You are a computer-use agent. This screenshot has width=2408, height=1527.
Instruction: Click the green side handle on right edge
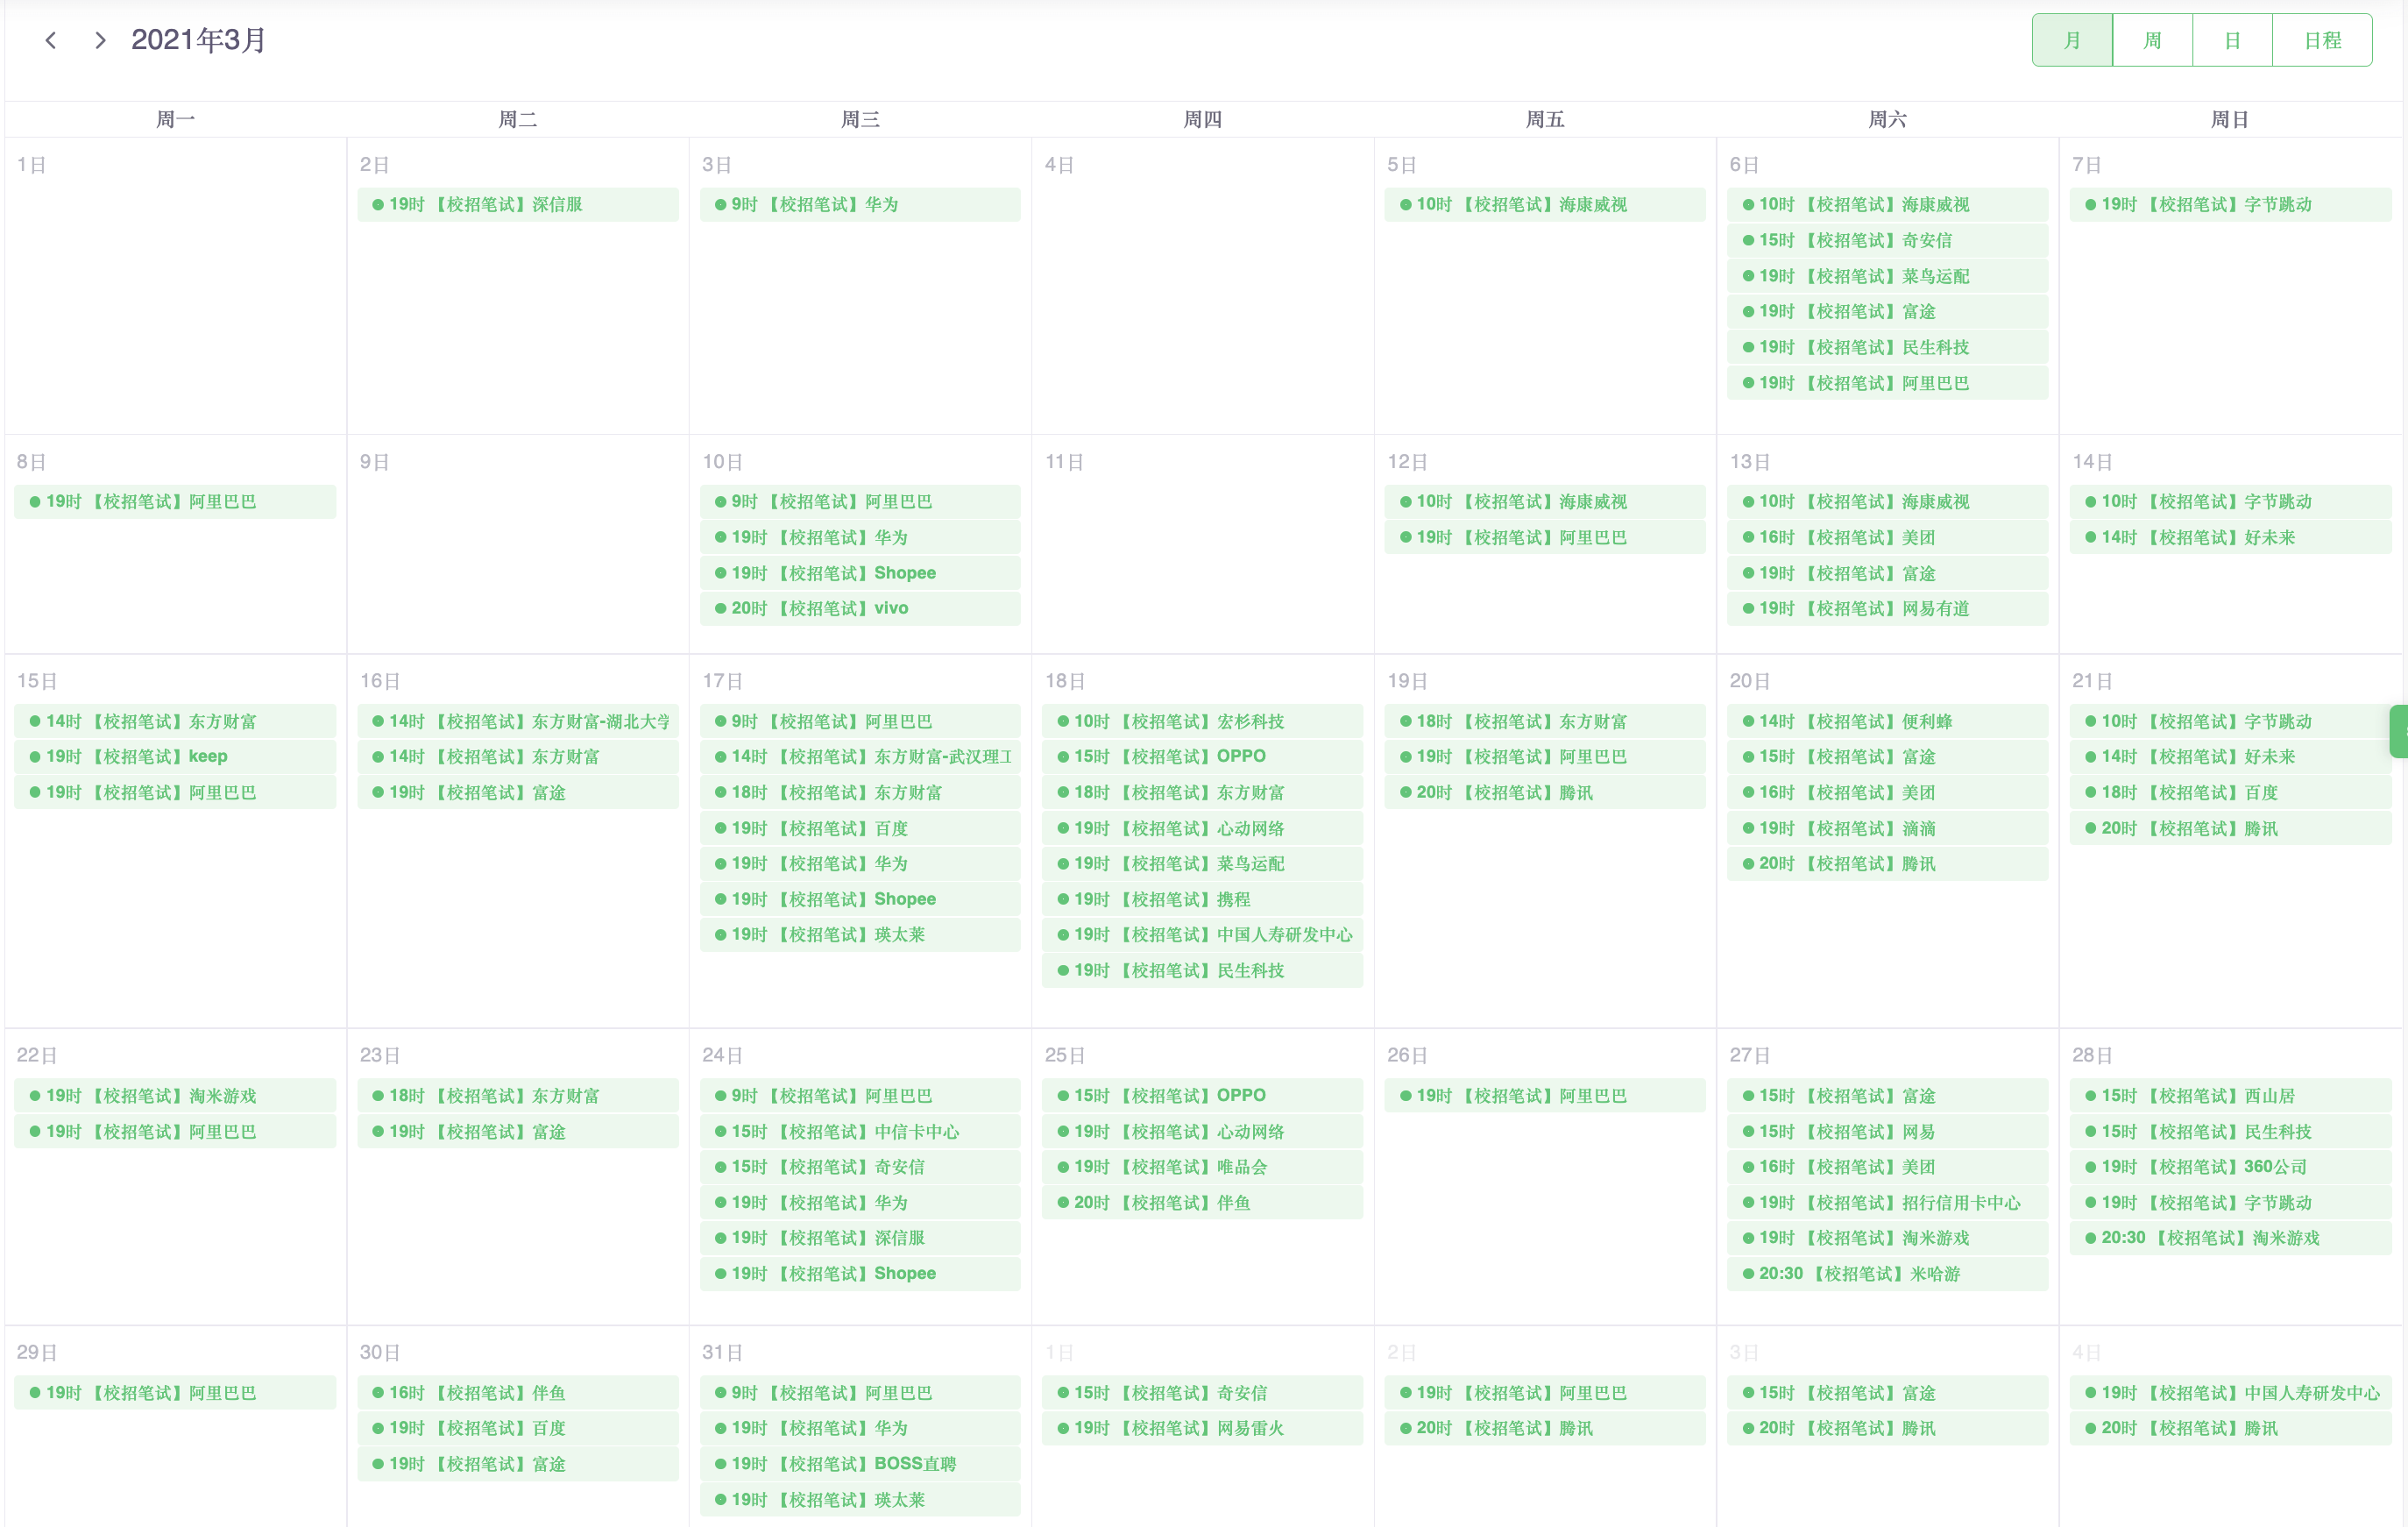tap(2399, 731)
